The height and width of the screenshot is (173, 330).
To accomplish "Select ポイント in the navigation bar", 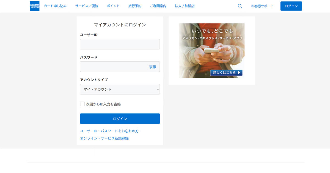I will (x=113, y=6).
